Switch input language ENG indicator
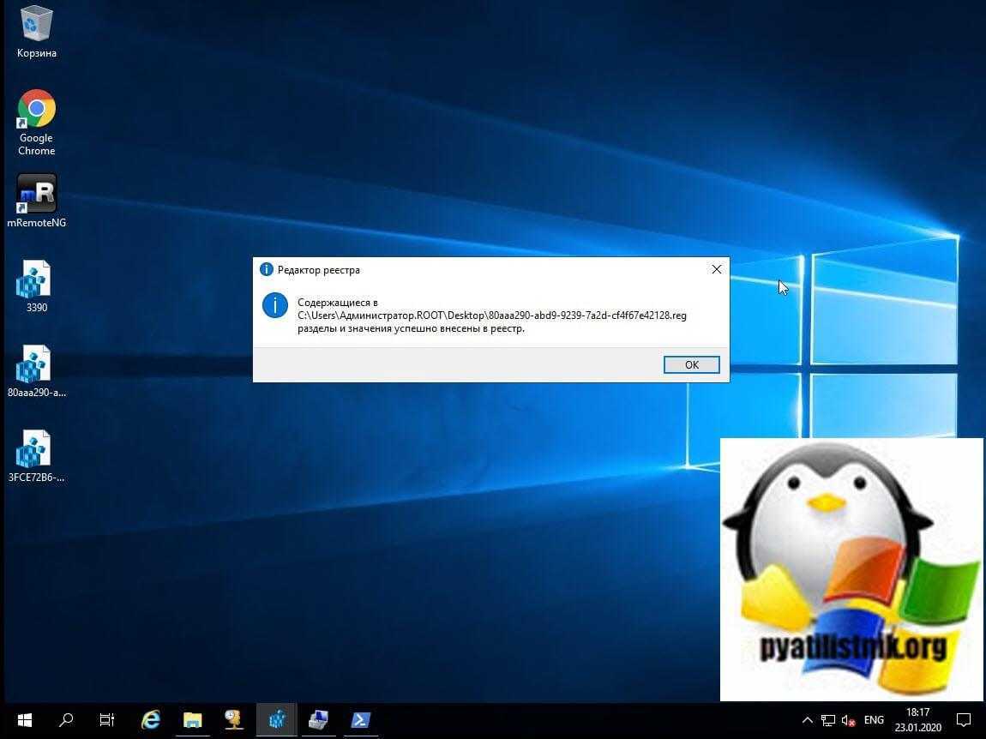The height and width of the screenshot is (739, 986). [874, 720]
